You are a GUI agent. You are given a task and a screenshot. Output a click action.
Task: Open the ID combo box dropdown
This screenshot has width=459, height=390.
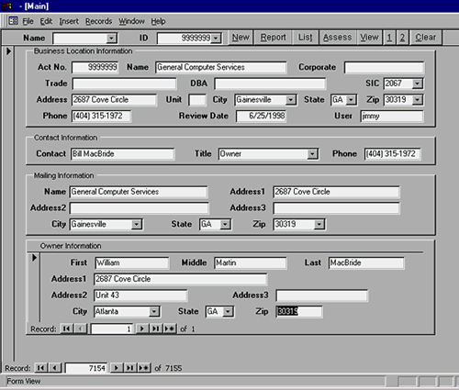216,39
